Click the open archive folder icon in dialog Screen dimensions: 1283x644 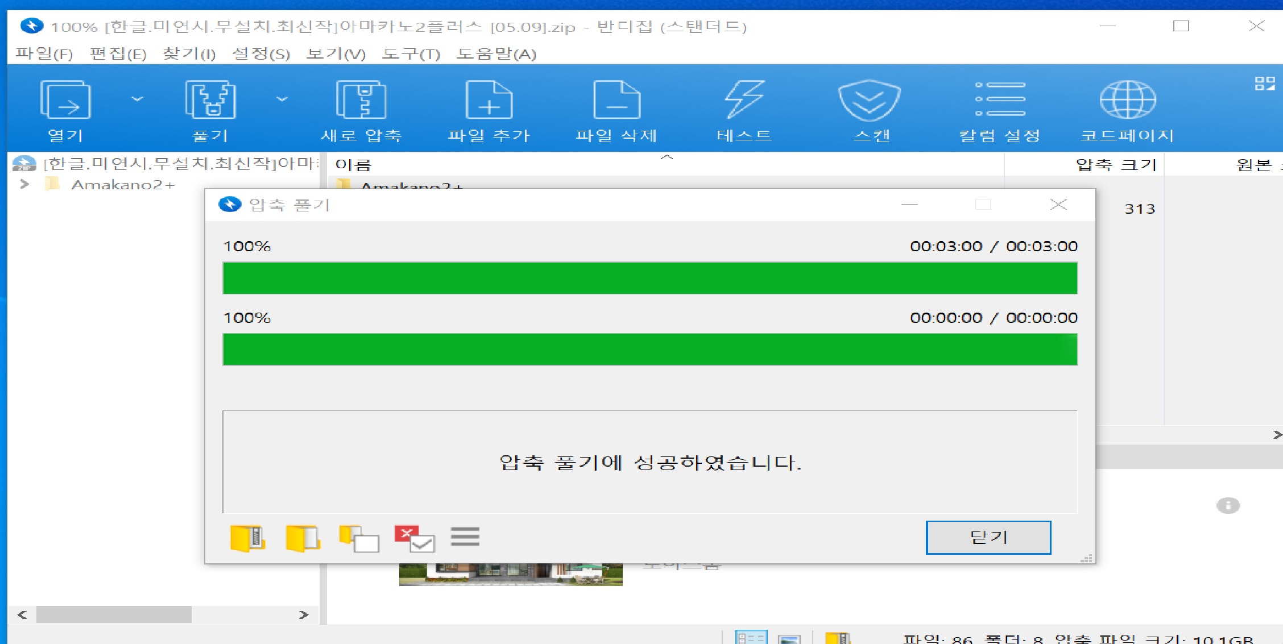point(248,538)
